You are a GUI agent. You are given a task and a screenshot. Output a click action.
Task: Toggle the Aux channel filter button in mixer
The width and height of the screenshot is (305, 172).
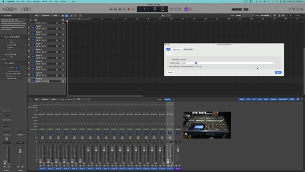(x=254, y=99)
